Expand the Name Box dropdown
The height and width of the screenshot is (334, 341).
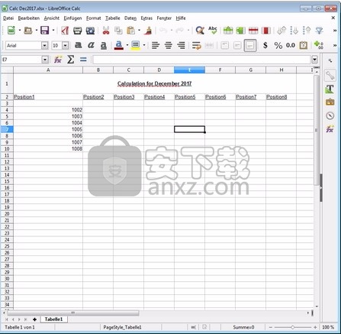pos(45,60)
